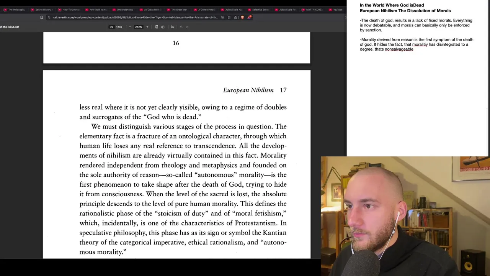Image resolution: width=490 pixels, height=276 pixels.
Task: Click the PDF page number field showing 20
Action: [112, 27]
